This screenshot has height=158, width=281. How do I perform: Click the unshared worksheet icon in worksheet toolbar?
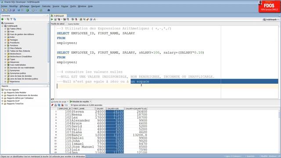tap(81, 19)
